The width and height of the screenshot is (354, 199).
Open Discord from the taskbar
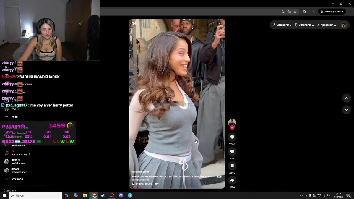pos(121,195)
